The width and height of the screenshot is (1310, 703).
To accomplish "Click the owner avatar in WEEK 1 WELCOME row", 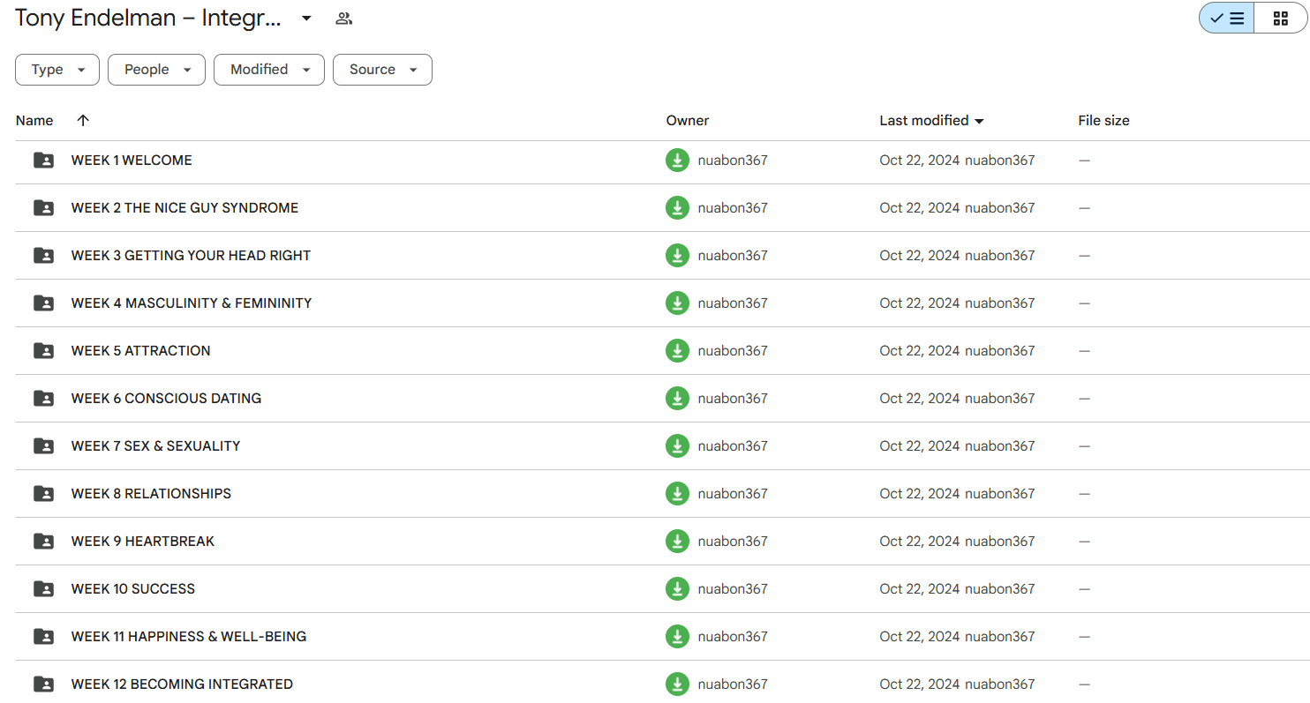I will point(677,161).
